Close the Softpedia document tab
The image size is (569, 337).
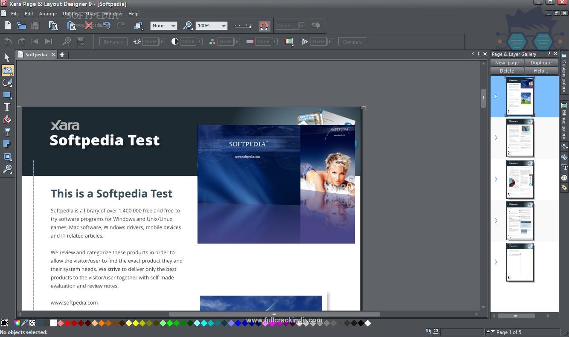pos(53,55)
